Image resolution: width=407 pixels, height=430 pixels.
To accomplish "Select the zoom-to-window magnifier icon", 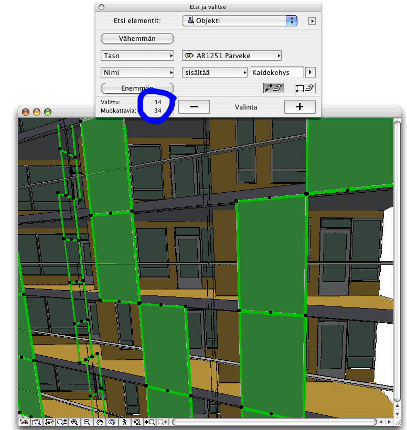I will (x=37, y=422).
